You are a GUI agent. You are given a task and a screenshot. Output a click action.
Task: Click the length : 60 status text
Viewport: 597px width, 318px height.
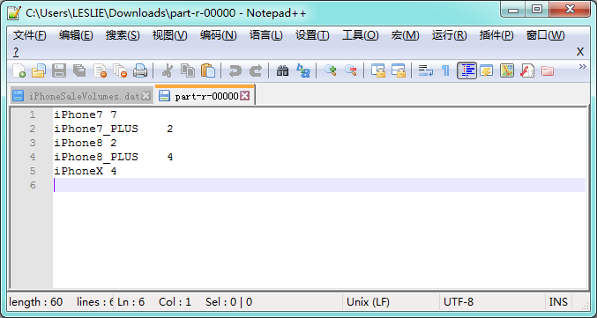pyautogui.click(x=36, y=302)
